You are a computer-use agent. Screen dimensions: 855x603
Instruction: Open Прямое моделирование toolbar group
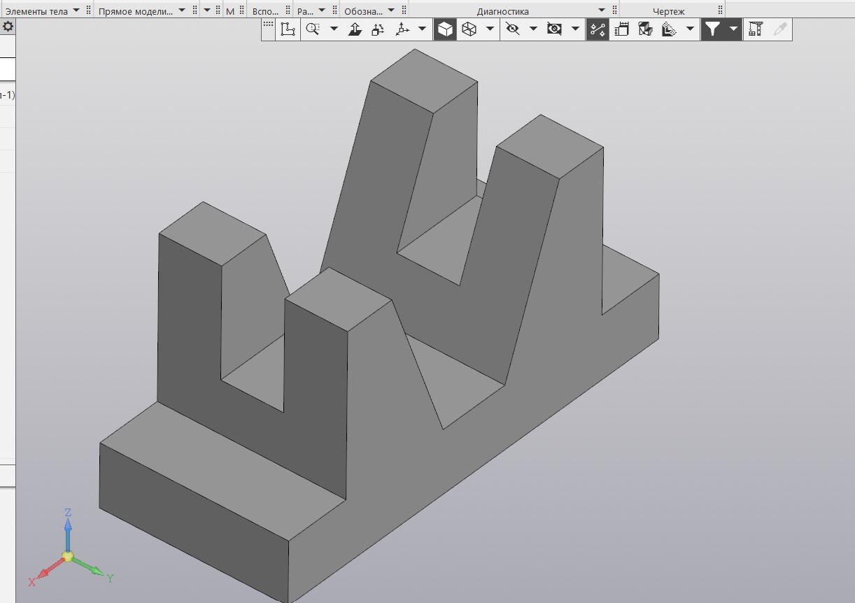136,11
